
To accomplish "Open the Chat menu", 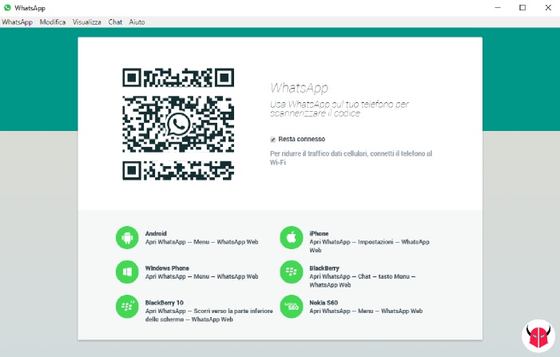I will click(x=115, y=22).
